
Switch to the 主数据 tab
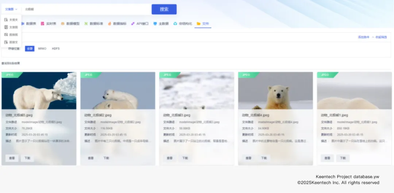[163, 24]
